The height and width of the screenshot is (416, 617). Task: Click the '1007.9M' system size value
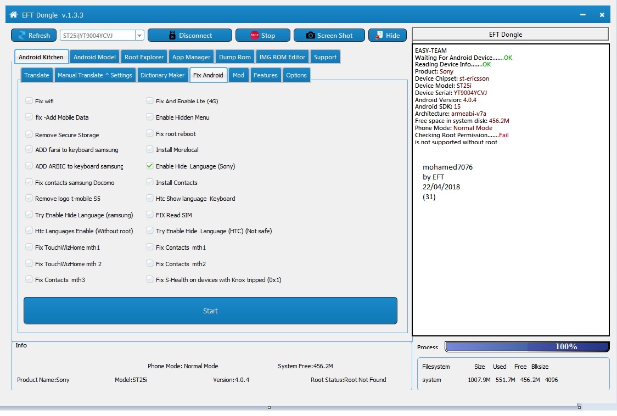(x=479, y=380)
